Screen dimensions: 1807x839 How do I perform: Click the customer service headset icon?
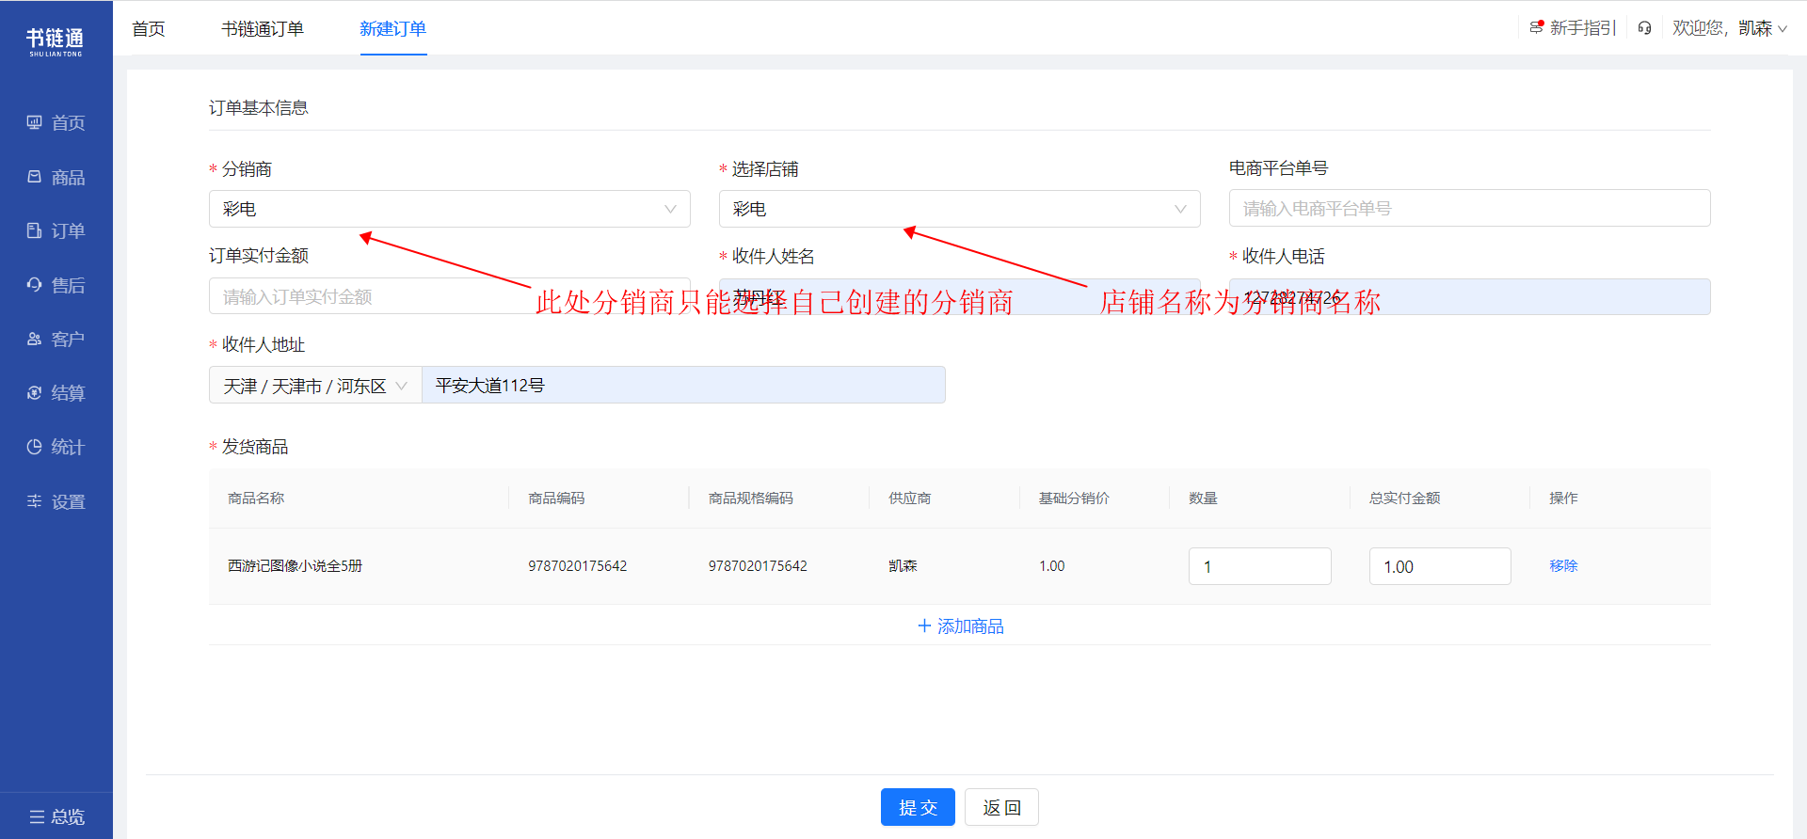(1644, 28)
